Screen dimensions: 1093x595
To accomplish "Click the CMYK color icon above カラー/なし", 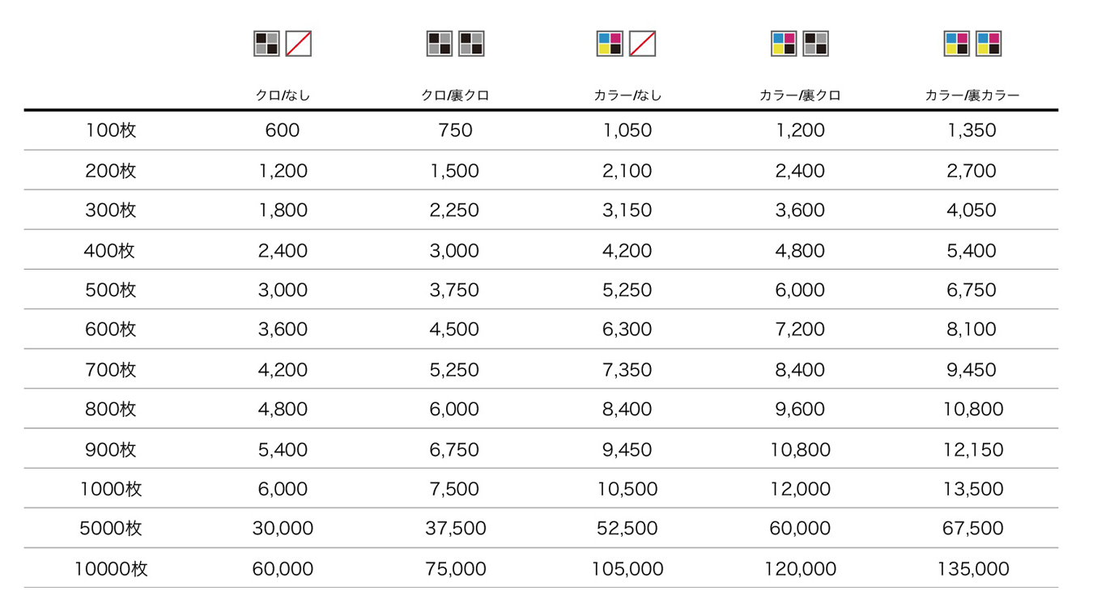I will pos(610,44).
